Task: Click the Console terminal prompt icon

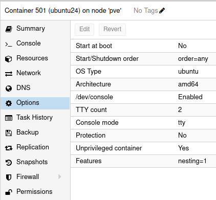Action: click(9, 45)
